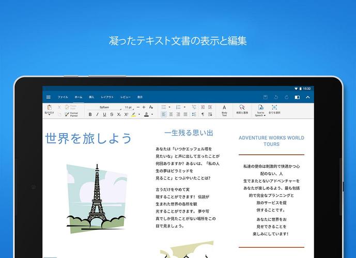Switch to the ホーム tab
Screen dimensions: 356x258
[x=79, y=97]
